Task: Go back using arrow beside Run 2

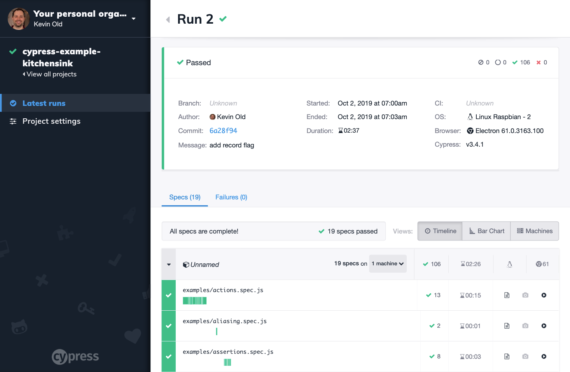Action: [x=168, y=19]
